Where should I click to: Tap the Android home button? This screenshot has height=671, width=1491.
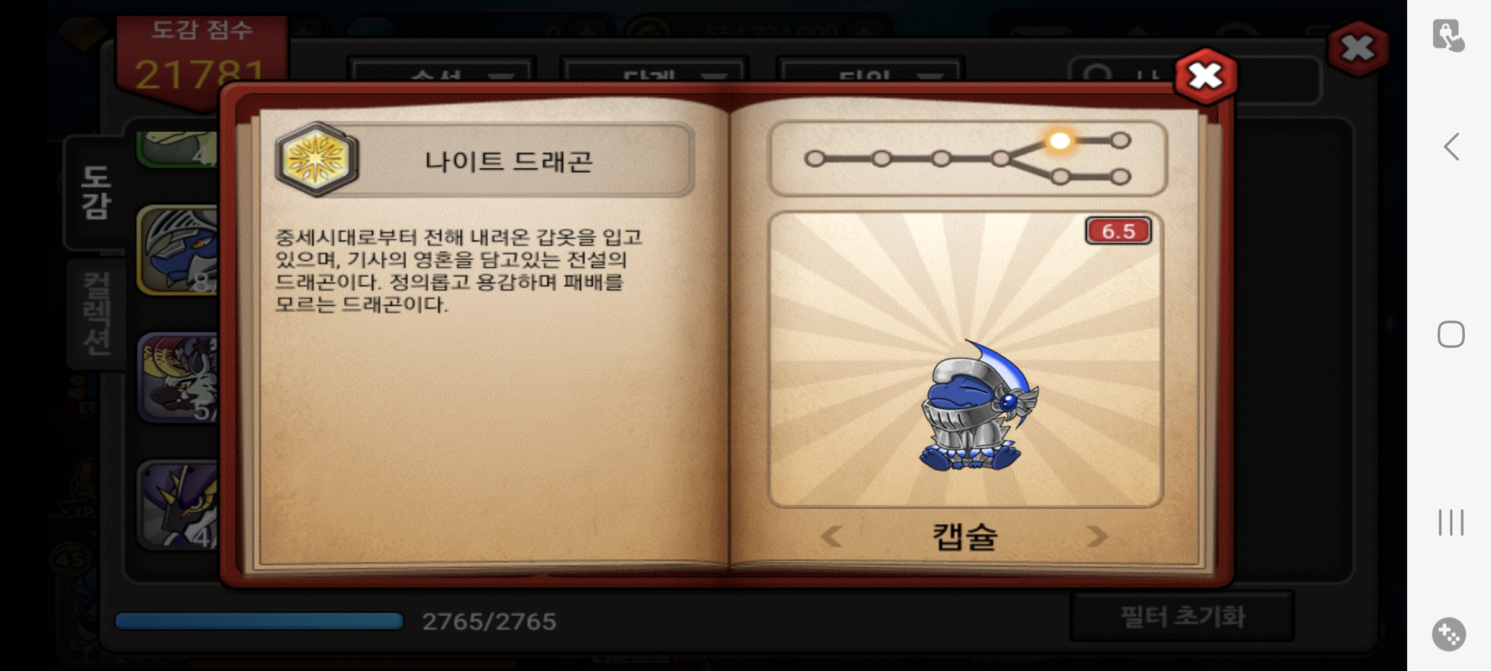(x=1451, y=334)
